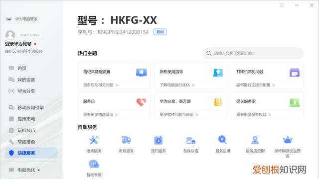Click the 华为电脑管家 logo icon
Screen dimensions: 319x179
tap(9, 19)
